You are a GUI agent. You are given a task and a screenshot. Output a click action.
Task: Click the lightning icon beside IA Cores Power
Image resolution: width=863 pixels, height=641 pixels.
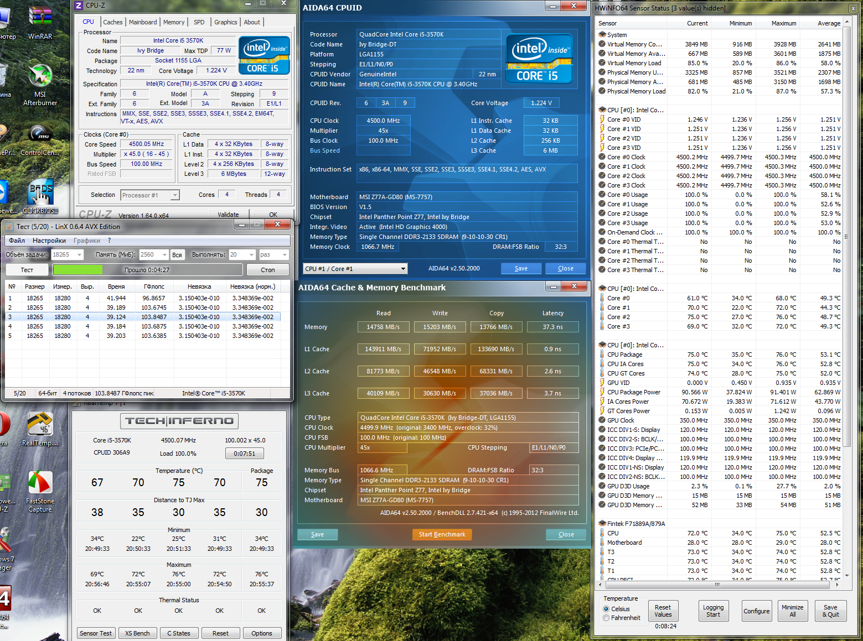coord(602,401)
